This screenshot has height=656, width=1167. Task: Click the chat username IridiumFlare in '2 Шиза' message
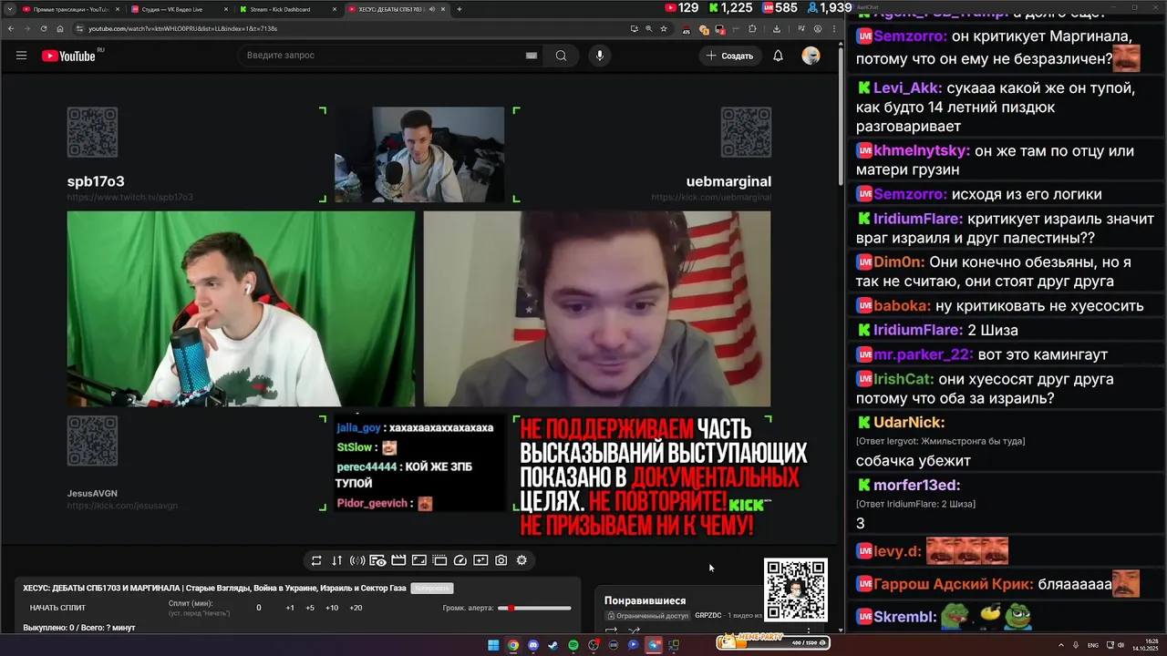point(918,330)
